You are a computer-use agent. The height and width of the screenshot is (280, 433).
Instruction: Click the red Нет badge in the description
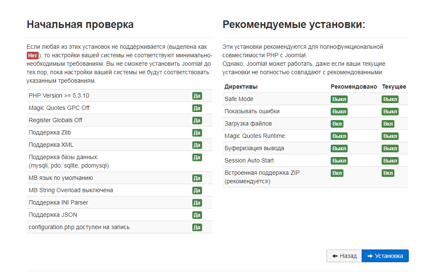33,56
